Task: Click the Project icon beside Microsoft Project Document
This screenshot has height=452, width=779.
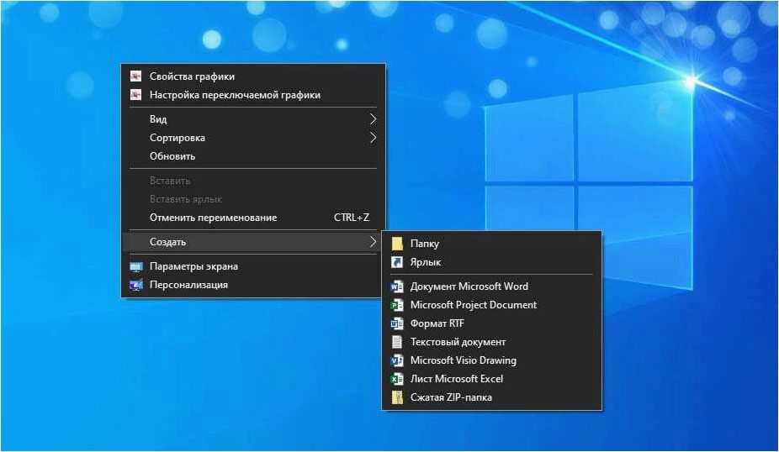Action: pyautogui.click(x=397, y=305)
